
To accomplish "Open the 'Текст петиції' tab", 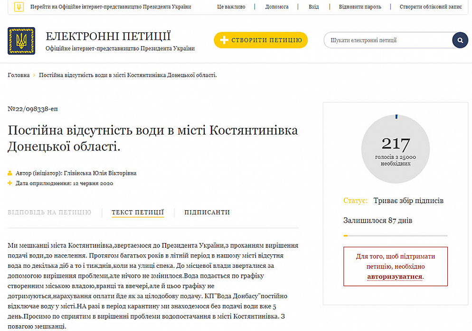I will pos(138,213).
